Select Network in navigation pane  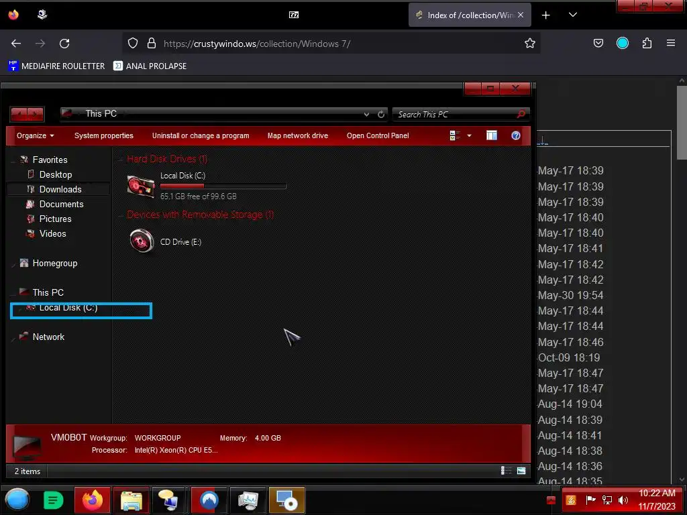pos(48,337)
